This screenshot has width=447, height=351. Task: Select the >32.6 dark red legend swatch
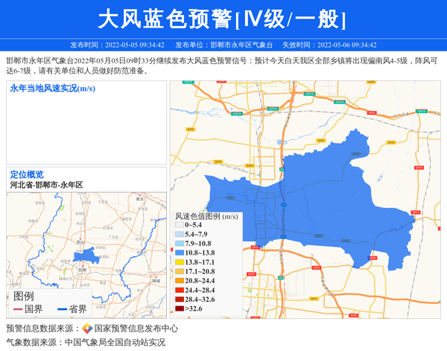(179, 309)
